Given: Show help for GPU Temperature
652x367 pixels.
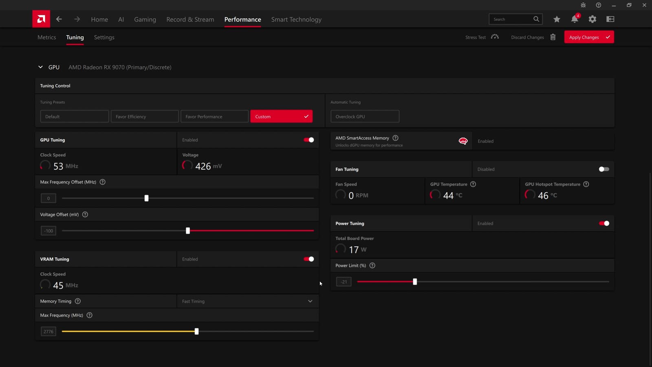Looking at the screenshot, I should pos(473,184).
